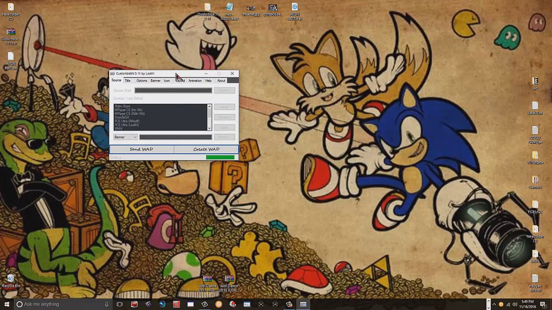552x310 pixels.
Task: Select the AVGN 8BIT.wav desktop file
Action: (x=295, y=12)
